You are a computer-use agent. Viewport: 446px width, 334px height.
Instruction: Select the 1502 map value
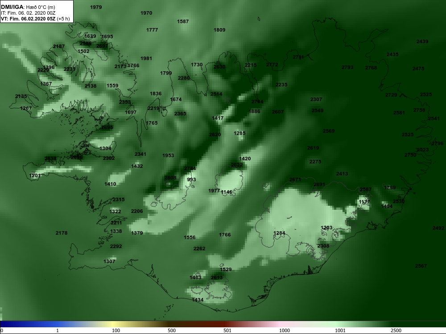[x=83, y=51]
